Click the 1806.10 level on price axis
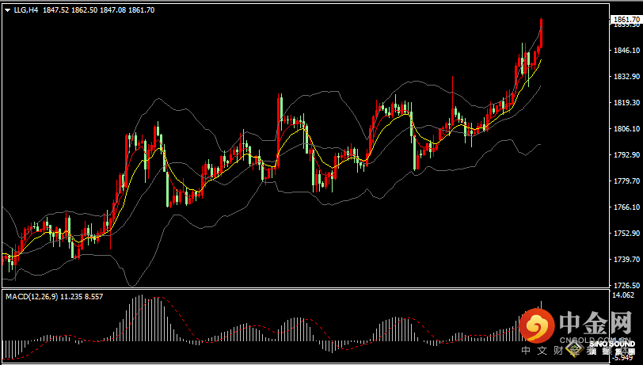 point(626,129)
